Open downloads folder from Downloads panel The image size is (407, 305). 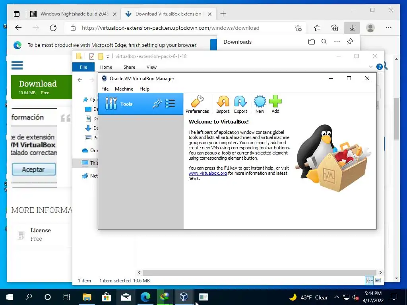coord(312,41)
